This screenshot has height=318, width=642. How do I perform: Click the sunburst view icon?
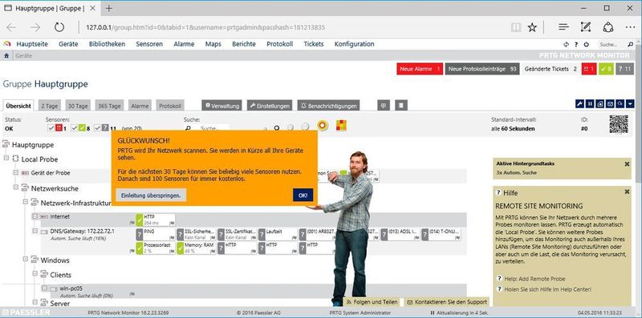pos(323,126)
